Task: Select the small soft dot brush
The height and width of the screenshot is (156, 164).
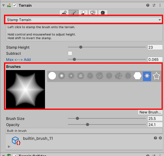Action: [x=71, y=76]
